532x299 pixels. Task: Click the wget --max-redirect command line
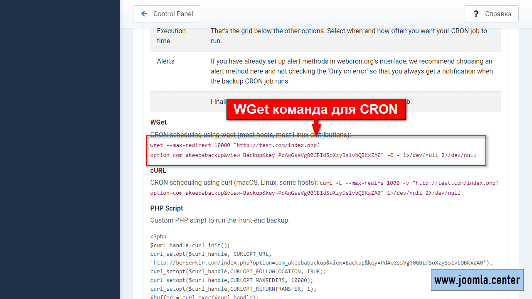click(234, 145)
